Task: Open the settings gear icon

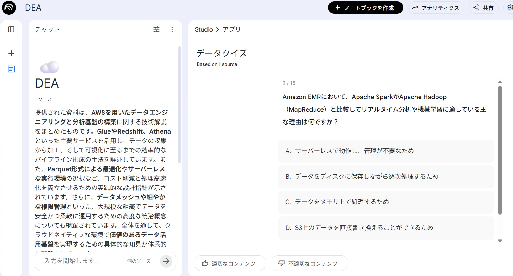Action: [x=510, y=8]
